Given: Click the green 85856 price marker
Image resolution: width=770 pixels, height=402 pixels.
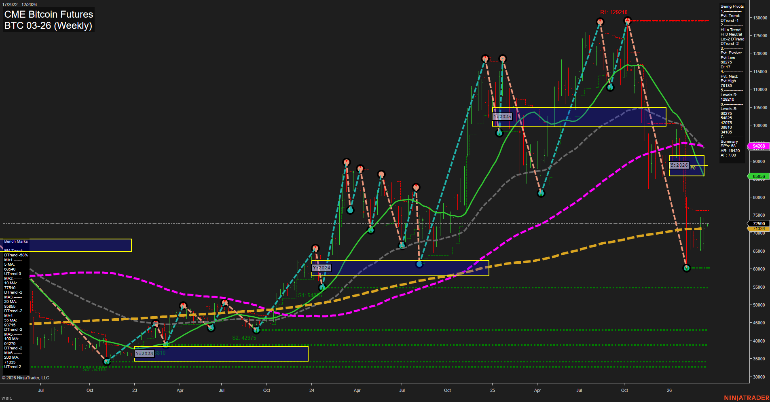Looking at the screenshot, I should [758, 176].
